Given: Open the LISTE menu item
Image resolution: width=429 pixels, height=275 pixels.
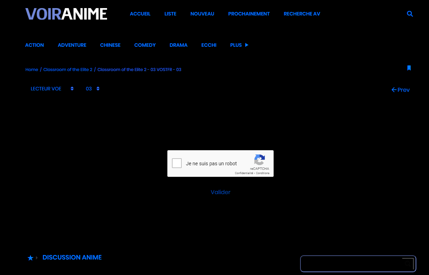Looking at the screenshot, I should coord(170,14).
